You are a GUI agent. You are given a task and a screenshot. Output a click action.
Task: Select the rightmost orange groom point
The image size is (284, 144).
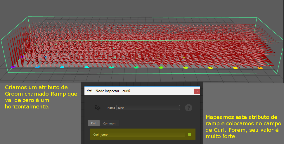click(260, 68)
